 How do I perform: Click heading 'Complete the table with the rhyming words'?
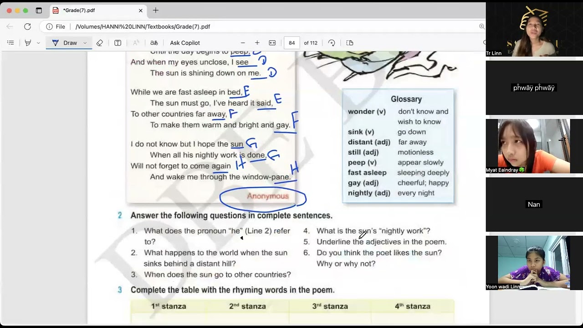(x=232, y=290)
